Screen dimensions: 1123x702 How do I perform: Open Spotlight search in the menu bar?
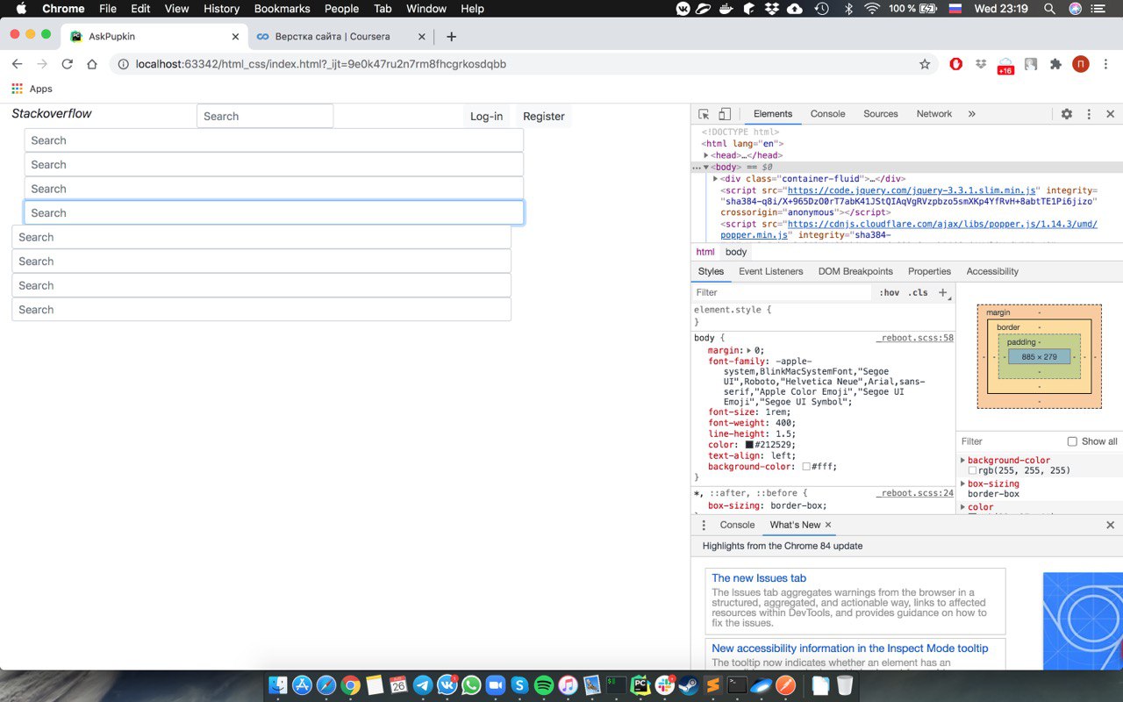[x=1049, y=9]
